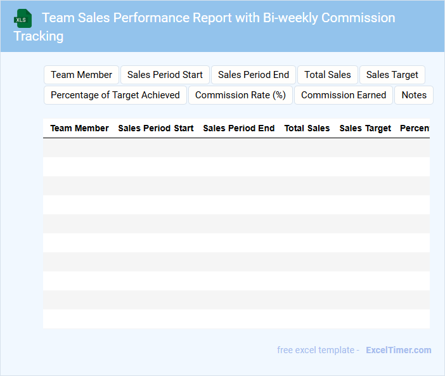Click the Commission Rate (%) tag

click(240, 95)
